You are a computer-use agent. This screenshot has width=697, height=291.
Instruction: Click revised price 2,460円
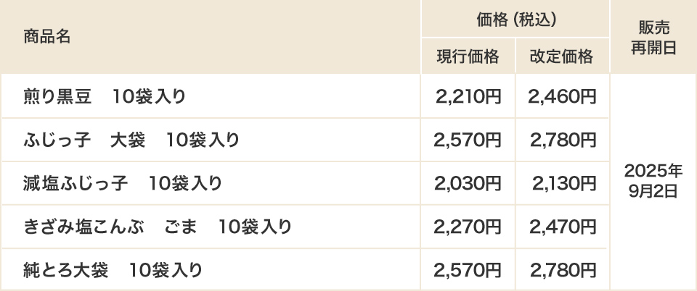(562, 96)
